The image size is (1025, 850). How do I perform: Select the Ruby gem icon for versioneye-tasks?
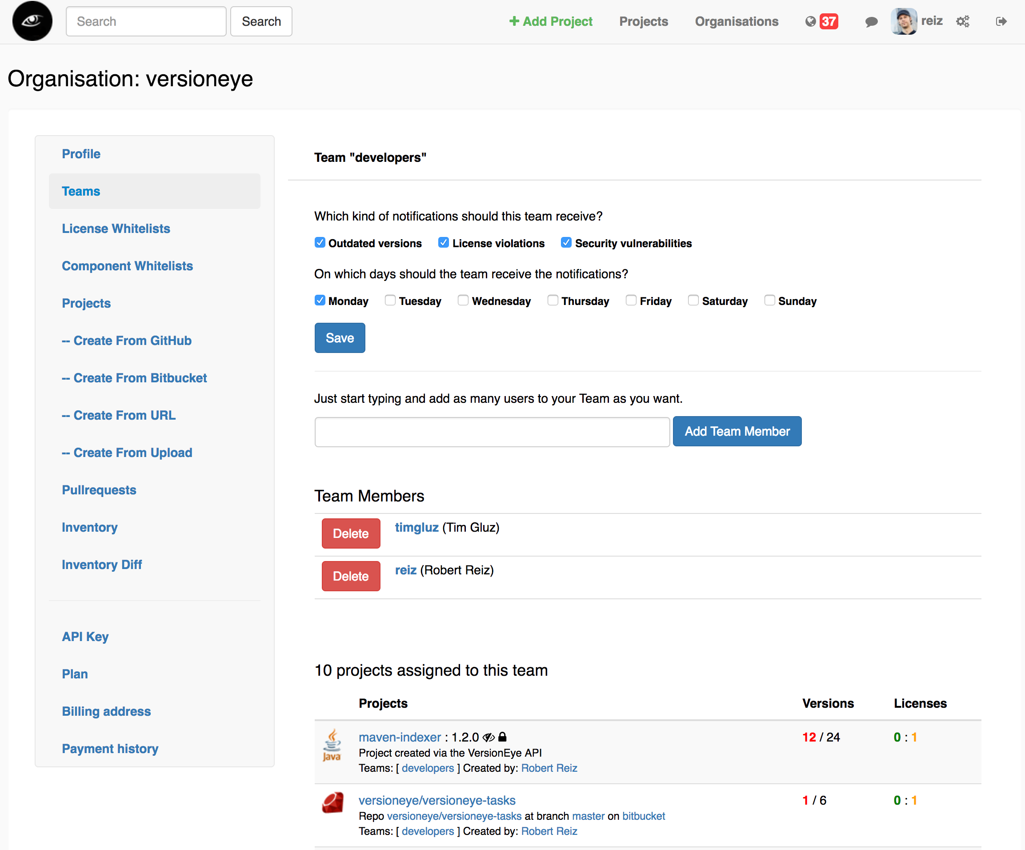coord(332,802)
